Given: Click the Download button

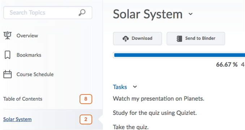Looking at the screenshot, I should pos(137,38).
